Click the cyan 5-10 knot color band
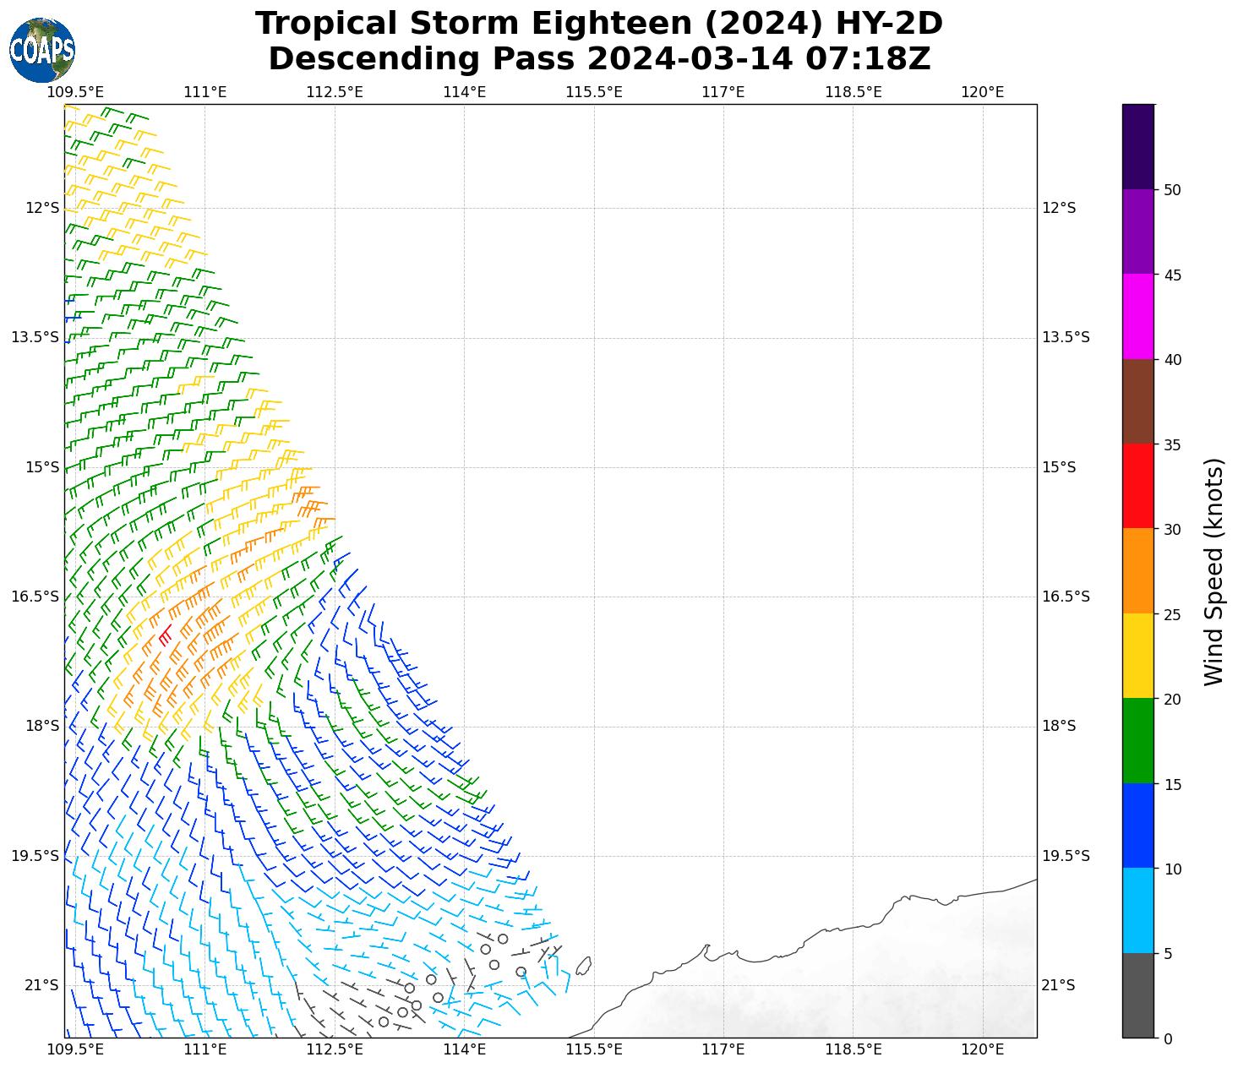Viewport: 1238px width, 1068px height. pos(1137,911)
